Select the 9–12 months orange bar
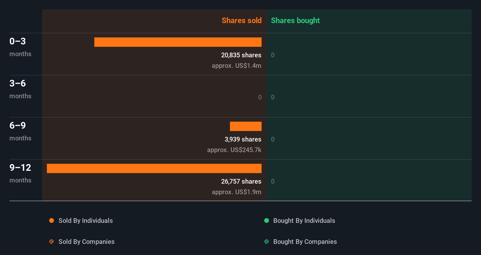The width and height of the screenshot is (481, 255). (154, 168)
